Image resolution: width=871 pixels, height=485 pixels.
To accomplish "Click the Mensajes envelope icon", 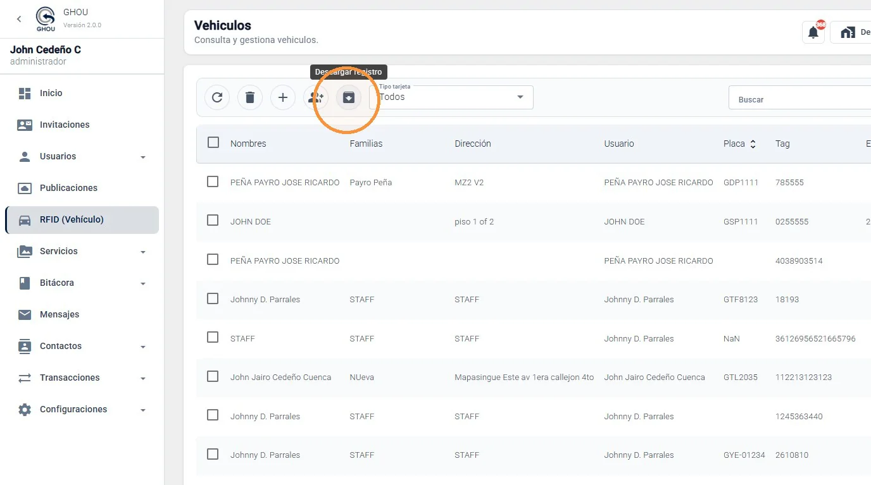I will [x=25, y=314].
